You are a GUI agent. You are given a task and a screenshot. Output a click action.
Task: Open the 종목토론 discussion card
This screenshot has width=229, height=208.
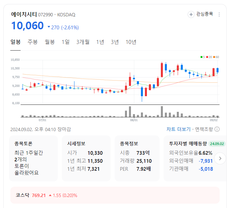click(x=34, y=158)
